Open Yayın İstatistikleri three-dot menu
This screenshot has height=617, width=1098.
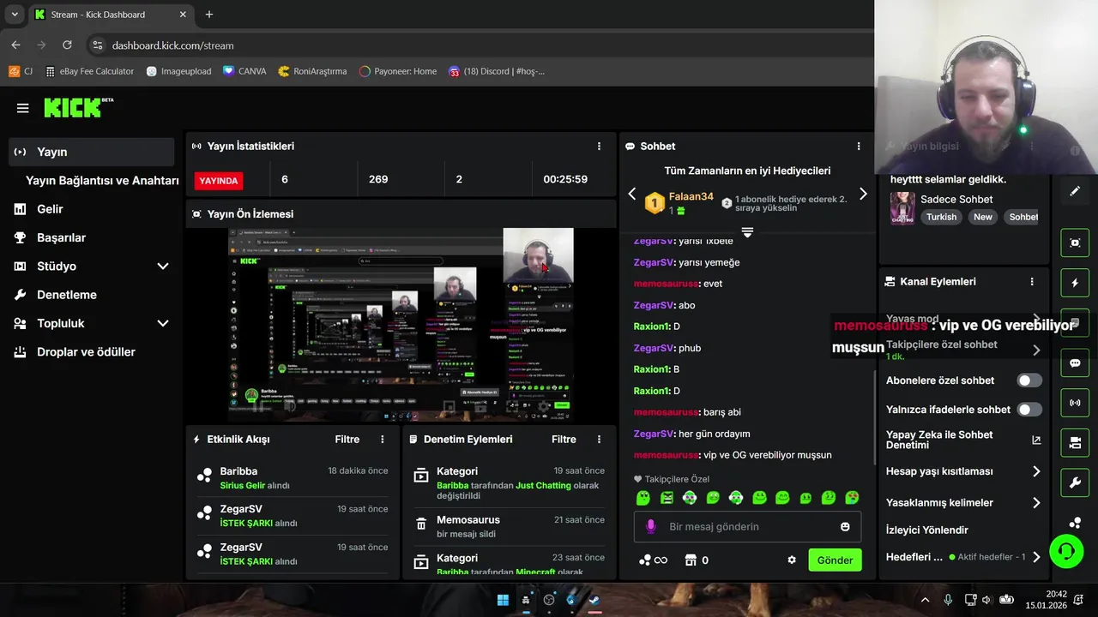pos(600,147)
